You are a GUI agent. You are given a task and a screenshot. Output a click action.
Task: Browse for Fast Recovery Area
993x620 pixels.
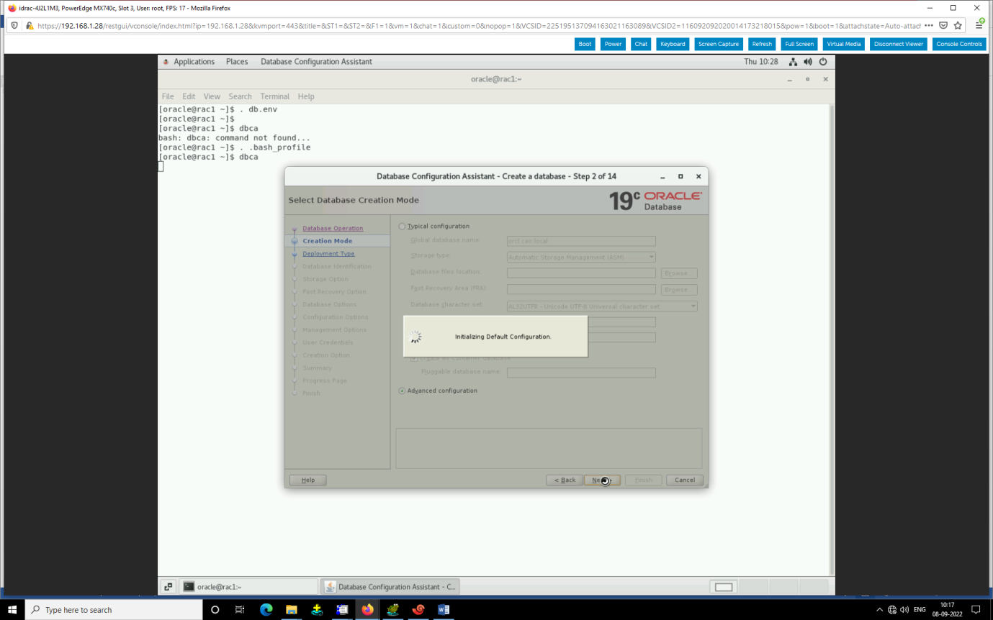[x=679, y=289]
